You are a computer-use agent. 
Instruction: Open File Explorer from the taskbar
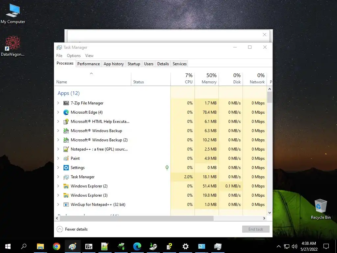pyautogui.click(x=40, y=246)
